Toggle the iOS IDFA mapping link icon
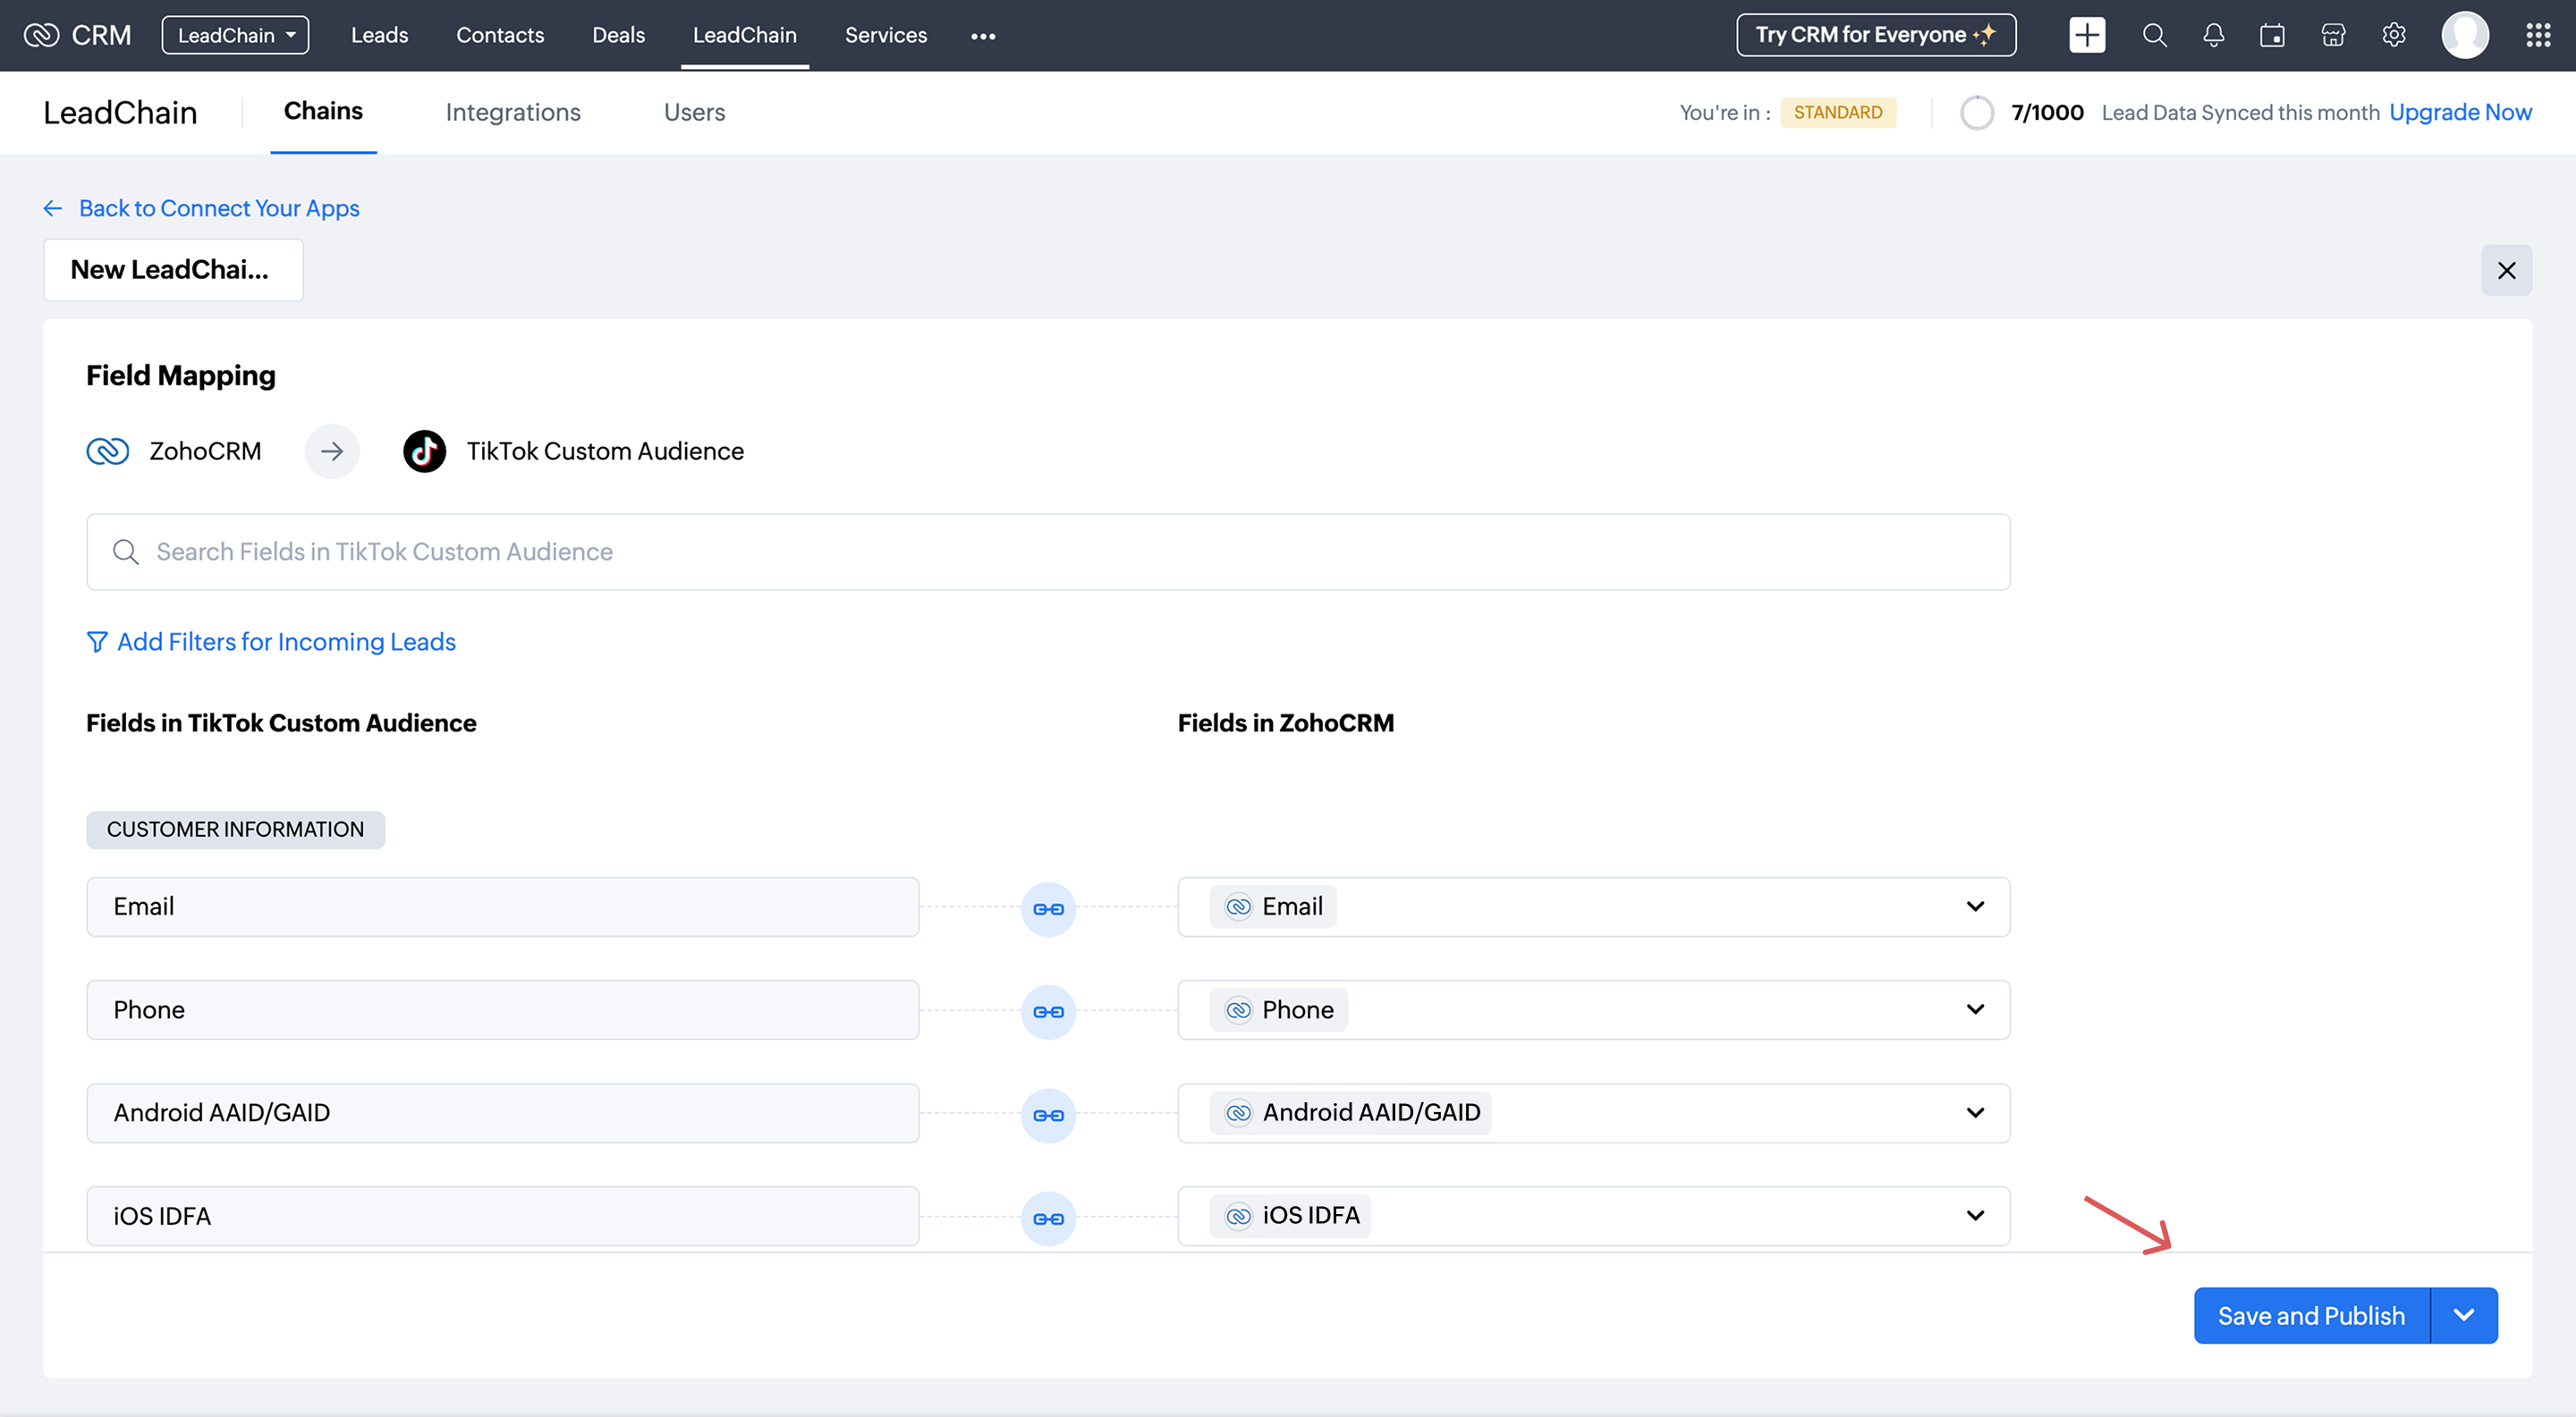The height and width of the screenshot is (1417, 2576). coord(1048,1219)
